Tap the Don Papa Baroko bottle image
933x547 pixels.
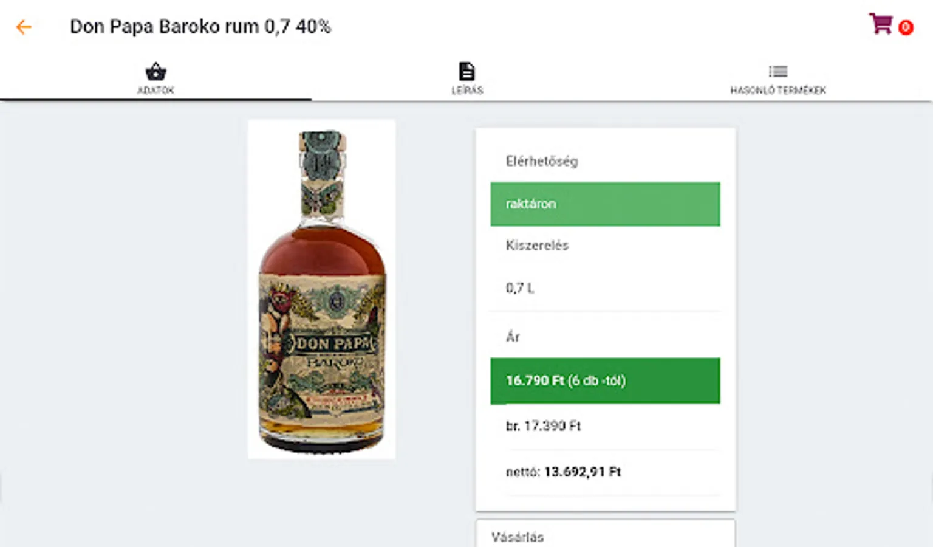coord(322,289)
